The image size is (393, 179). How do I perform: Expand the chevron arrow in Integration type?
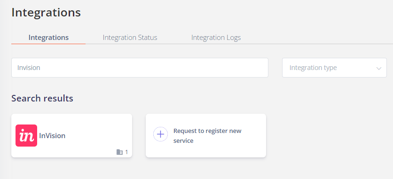(379, 68)
